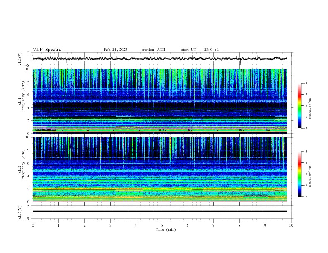Click the 'station=ATH' label

point(154,50)
